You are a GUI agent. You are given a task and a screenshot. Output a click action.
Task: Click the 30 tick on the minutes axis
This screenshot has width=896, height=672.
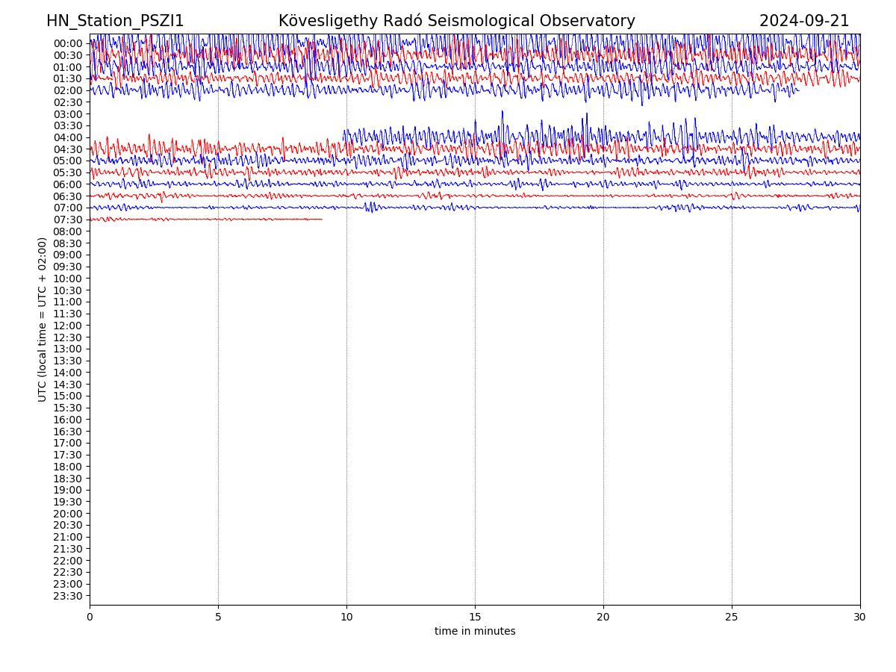click(860, 617)
